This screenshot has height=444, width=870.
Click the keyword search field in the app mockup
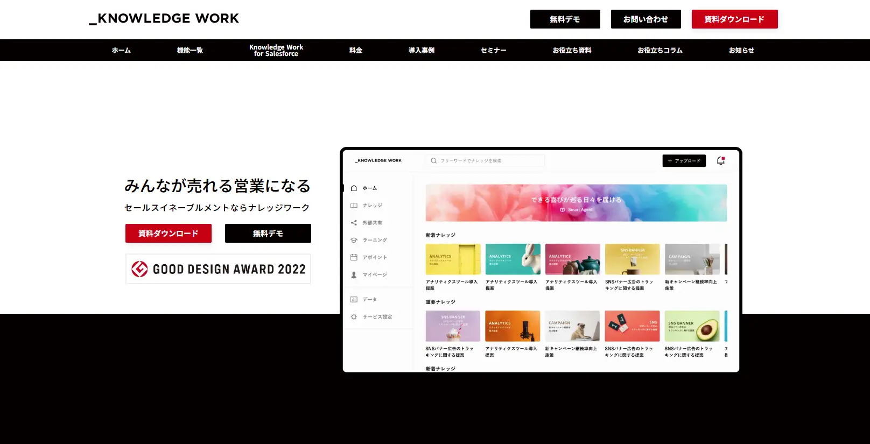[x=485, y=160]
